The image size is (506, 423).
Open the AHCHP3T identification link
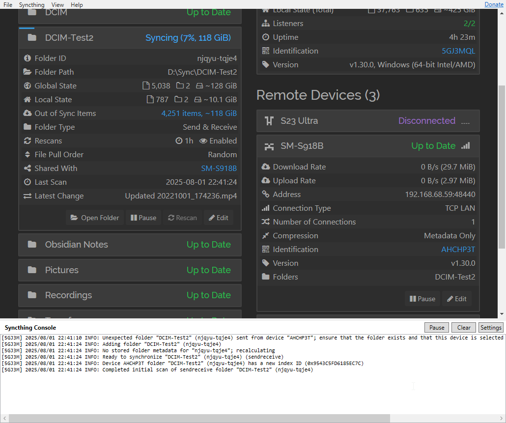(458, 250)
